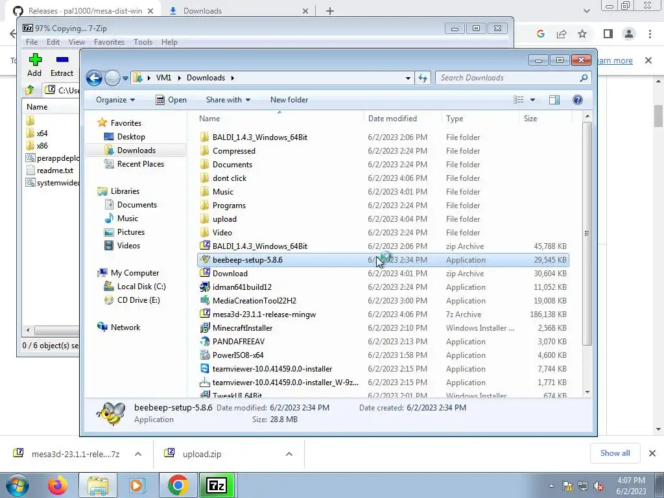Open Chrome profile avatar icon

point(629,34)
